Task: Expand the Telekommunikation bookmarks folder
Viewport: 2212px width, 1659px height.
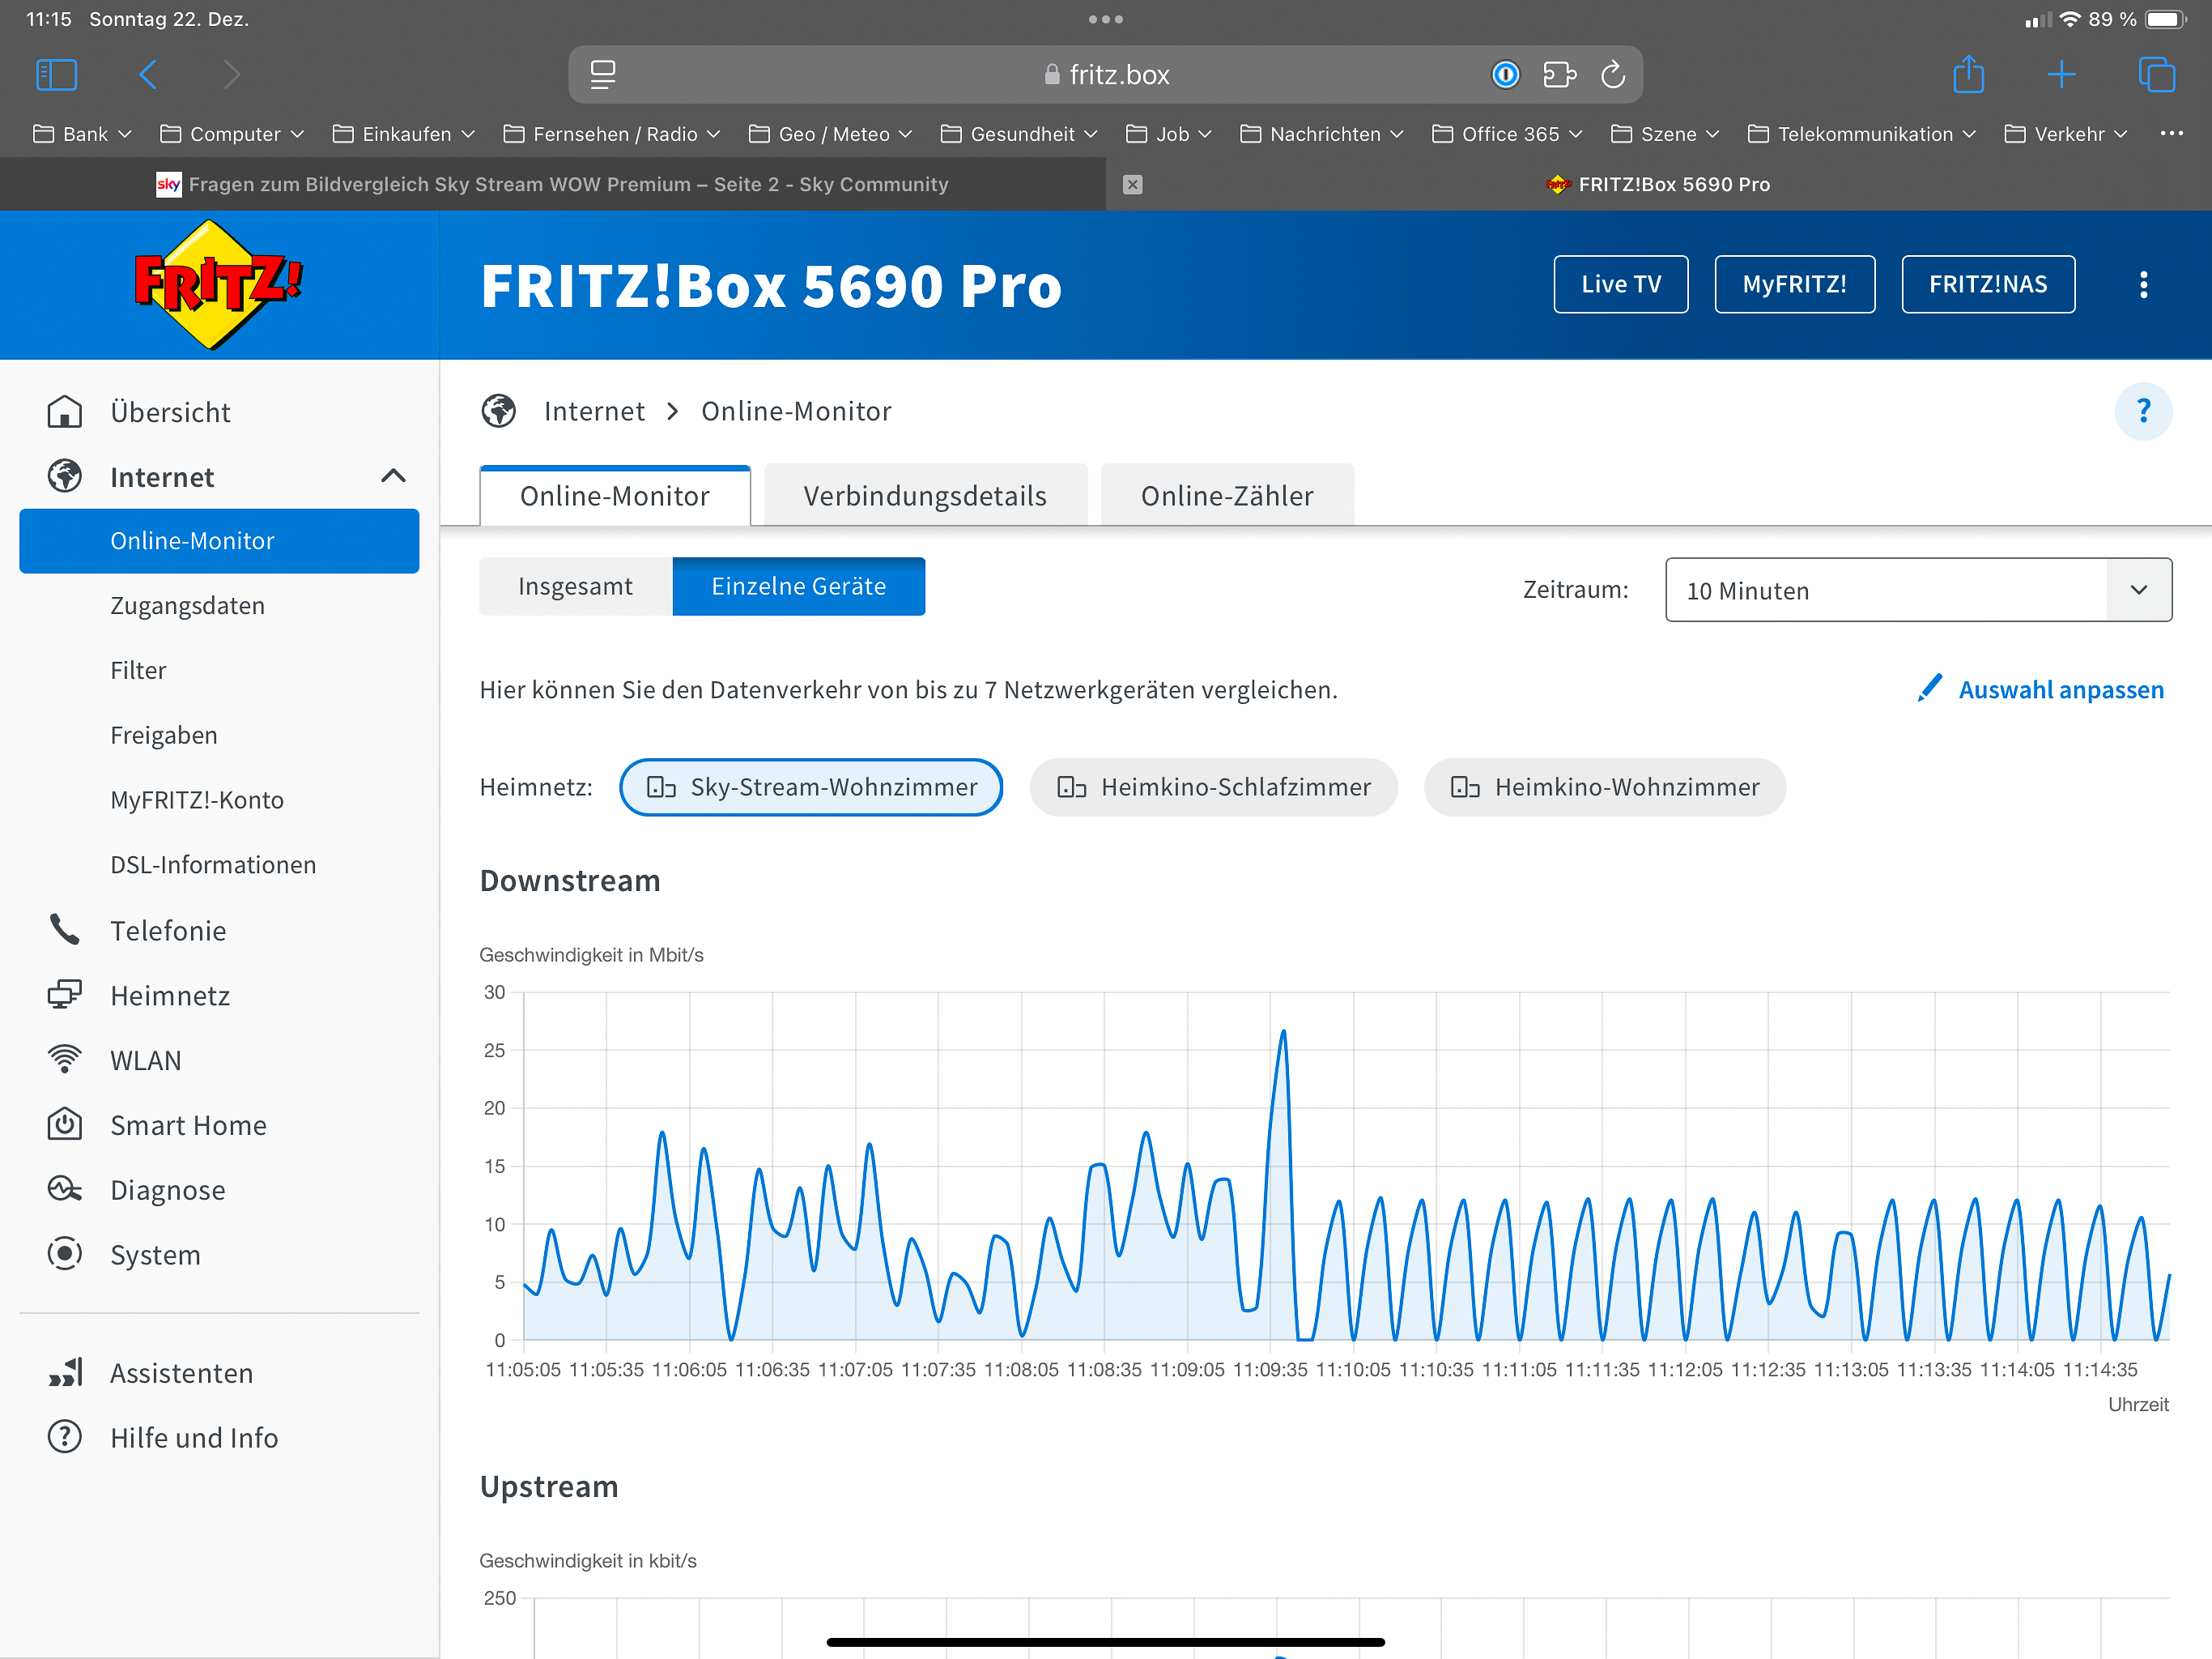Action: click(1862, 134)
